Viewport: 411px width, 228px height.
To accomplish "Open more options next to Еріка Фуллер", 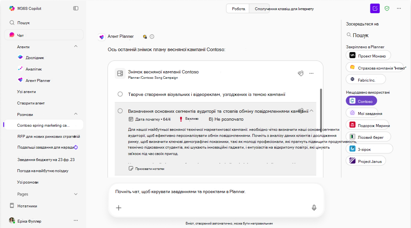I will 76,220.
